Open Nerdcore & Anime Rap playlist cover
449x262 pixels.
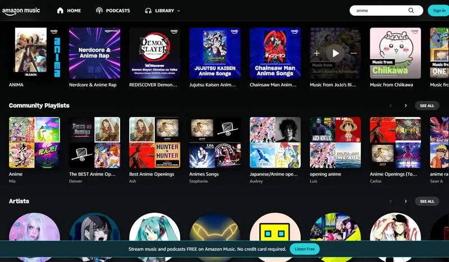94,53
